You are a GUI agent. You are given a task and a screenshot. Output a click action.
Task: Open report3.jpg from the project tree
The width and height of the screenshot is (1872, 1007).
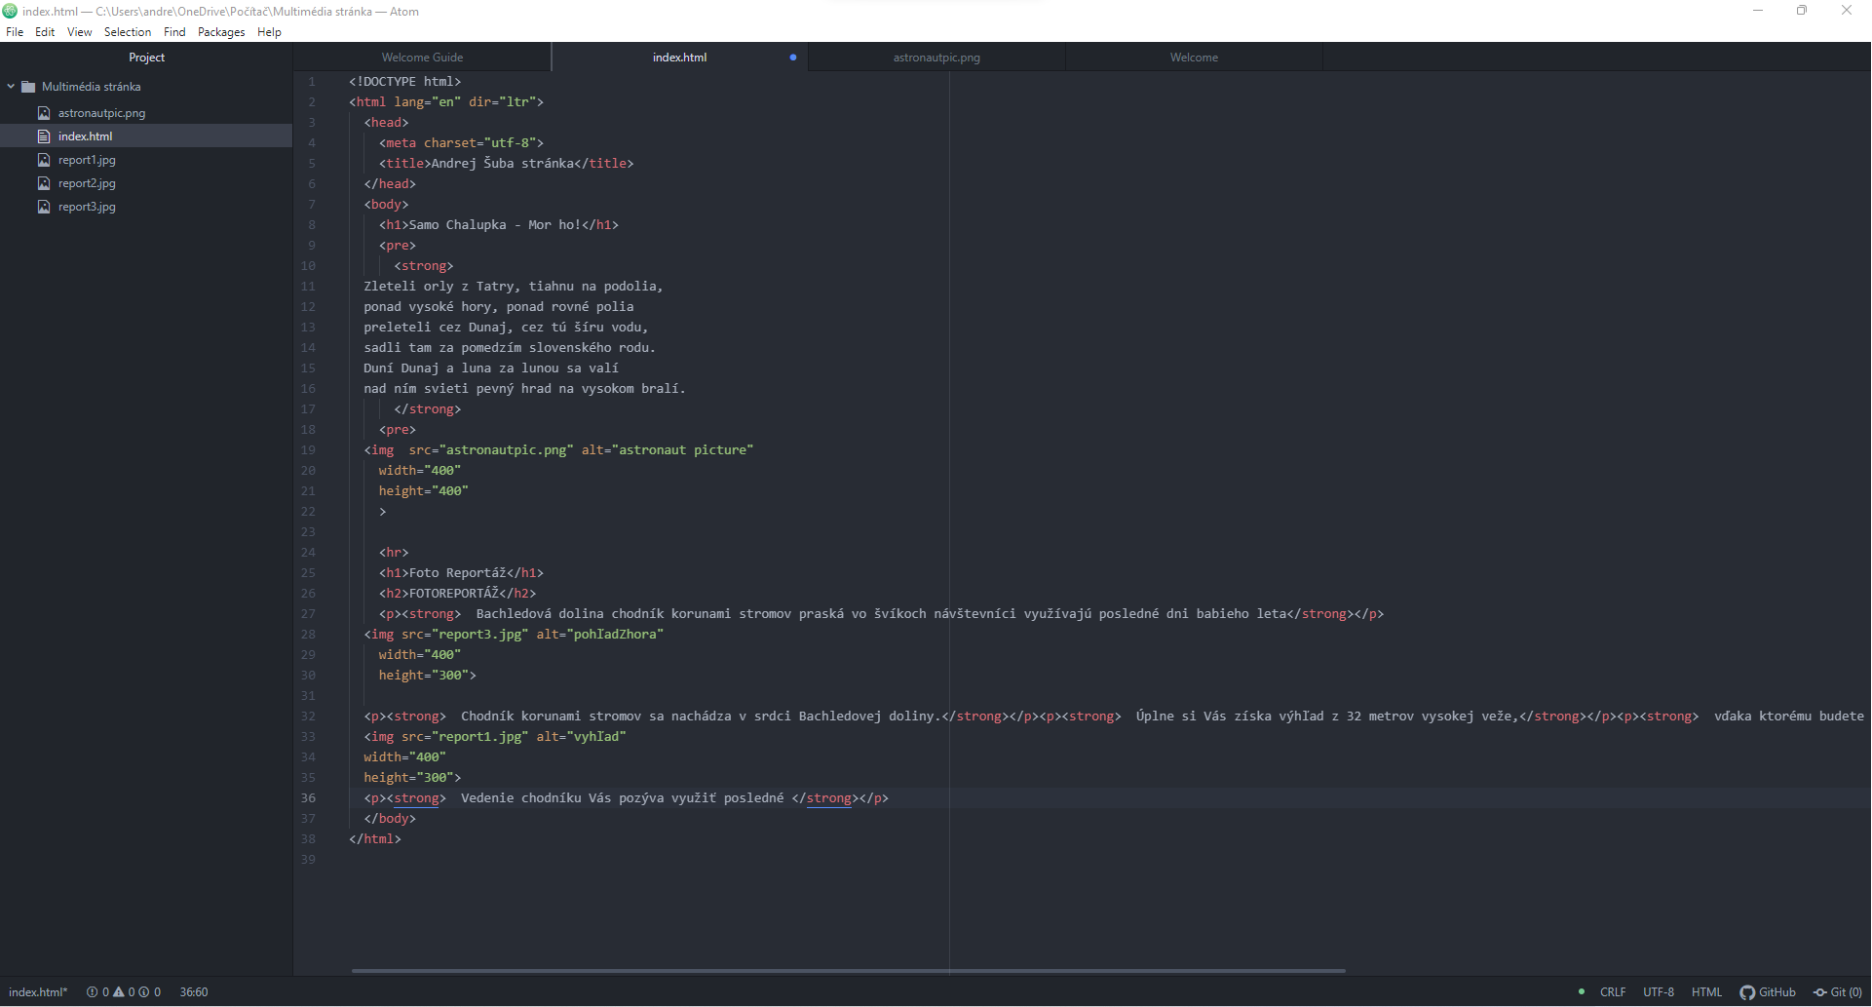(87, 207)
